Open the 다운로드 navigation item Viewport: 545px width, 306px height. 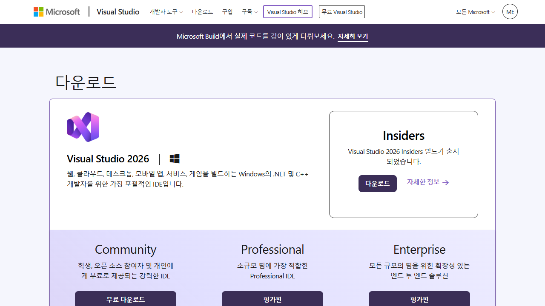(x=202, y=12)
